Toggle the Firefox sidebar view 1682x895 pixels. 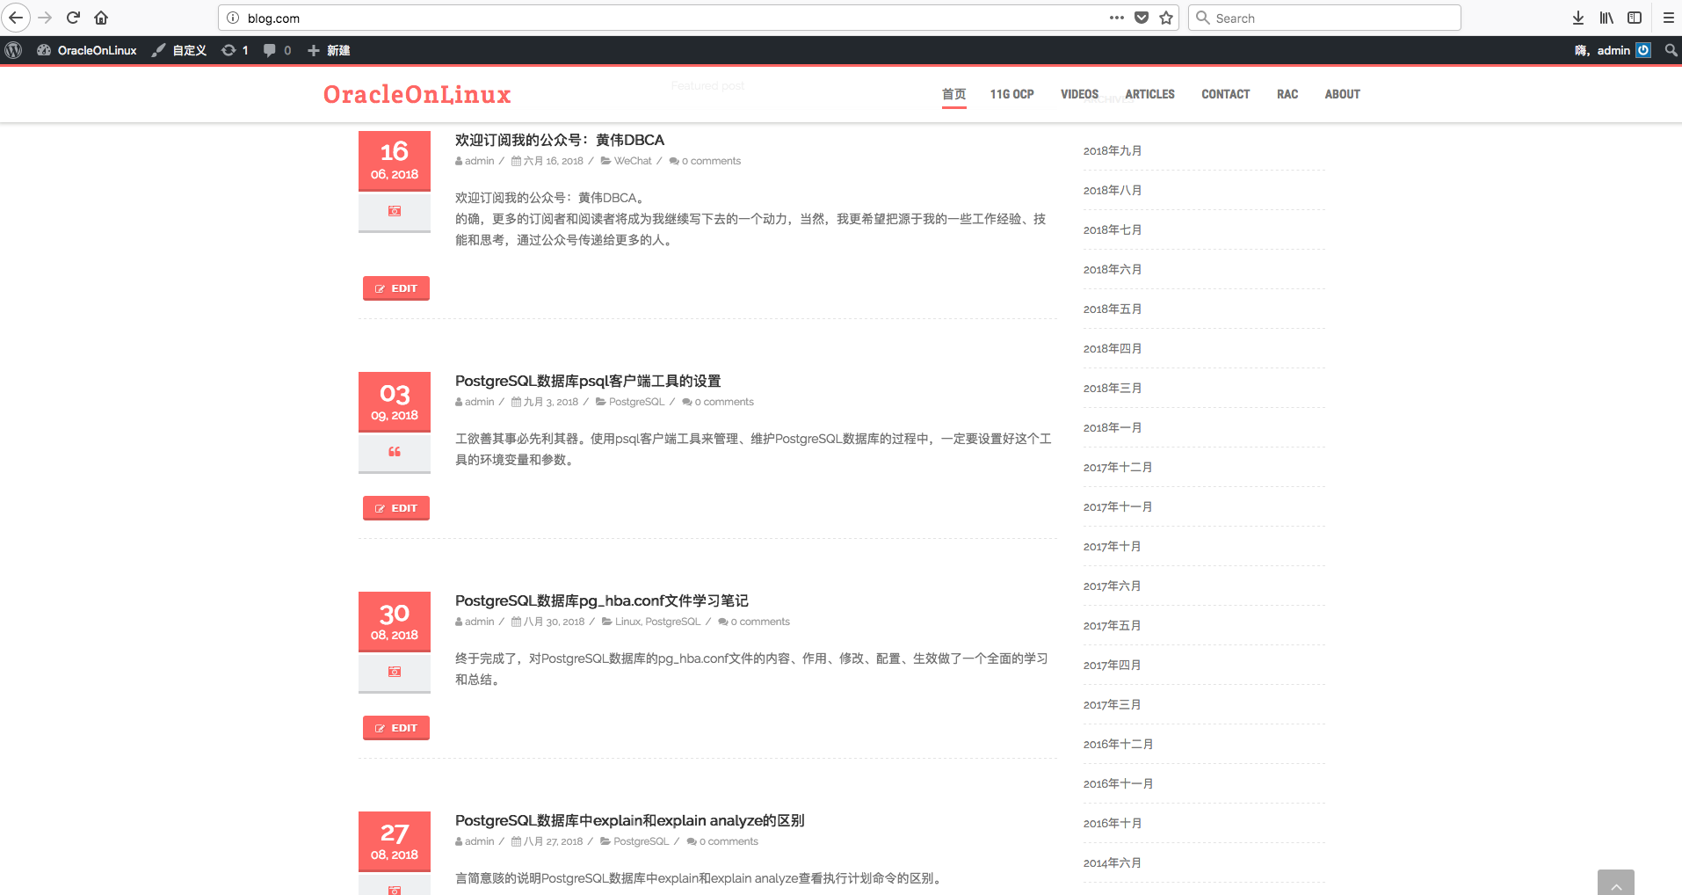tap(1635, 18)
